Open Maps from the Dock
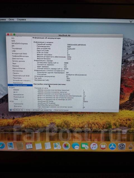This screenshot has height=178, width=134. [x=57, y=146]
